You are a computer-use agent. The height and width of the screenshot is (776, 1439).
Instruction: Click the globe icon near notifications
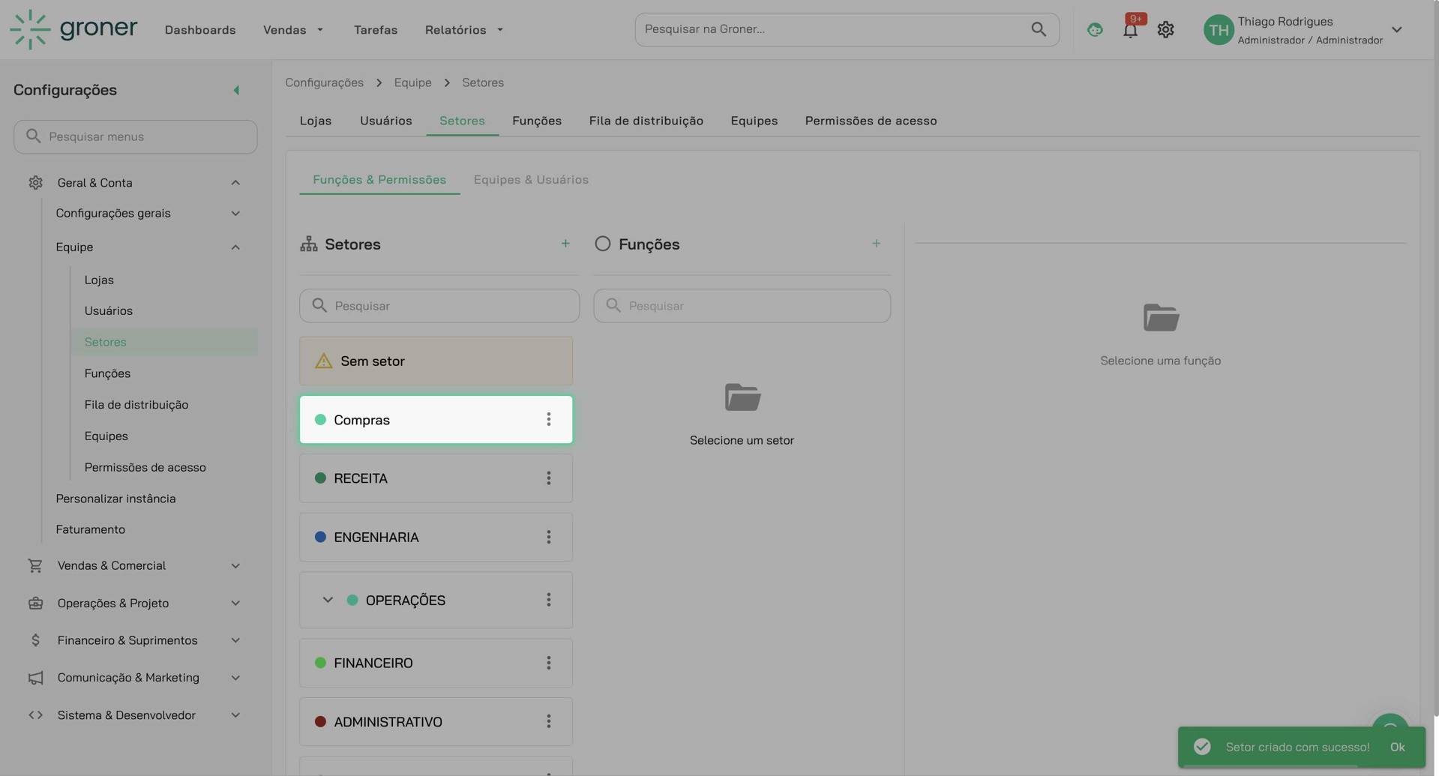click(1094, 29)
